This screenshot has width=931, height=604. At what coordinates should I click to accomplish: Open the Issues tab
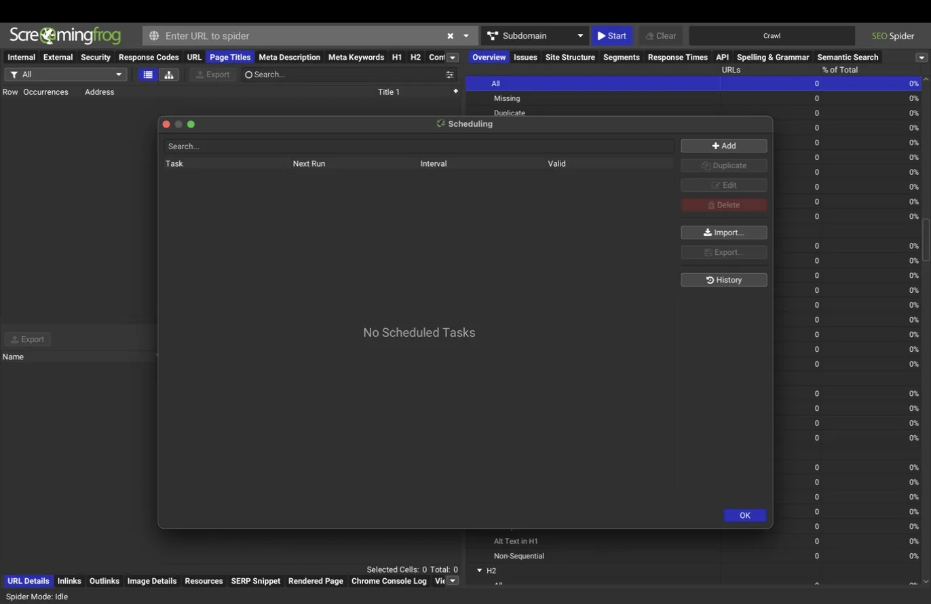click(x=525, y=57)
